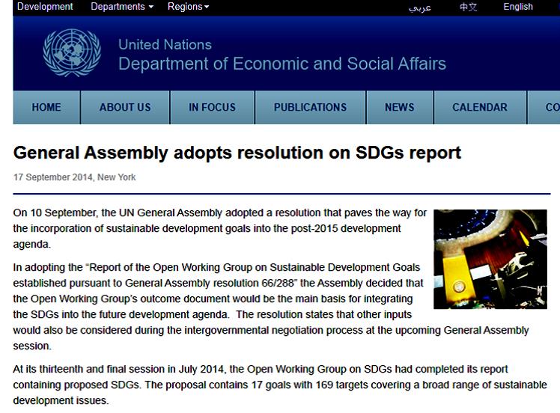
Task: Open the IN FOCUS menu item
Action: click(212, 107)
